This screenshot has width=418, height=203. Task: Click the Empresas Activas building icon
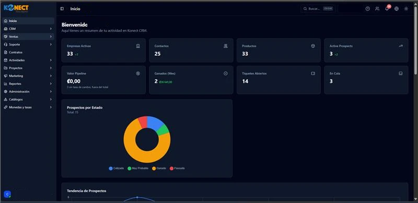(138, 46)
